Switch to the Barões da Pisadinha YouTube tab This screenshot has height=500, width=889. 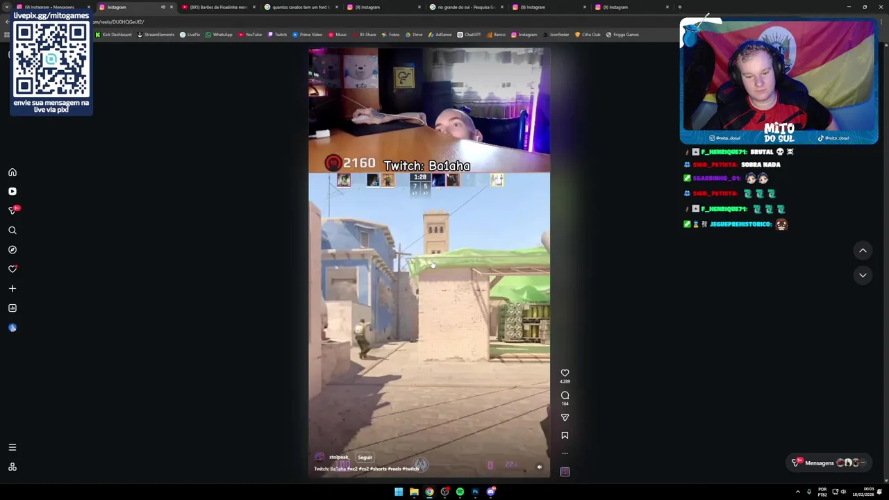[219, 7]
